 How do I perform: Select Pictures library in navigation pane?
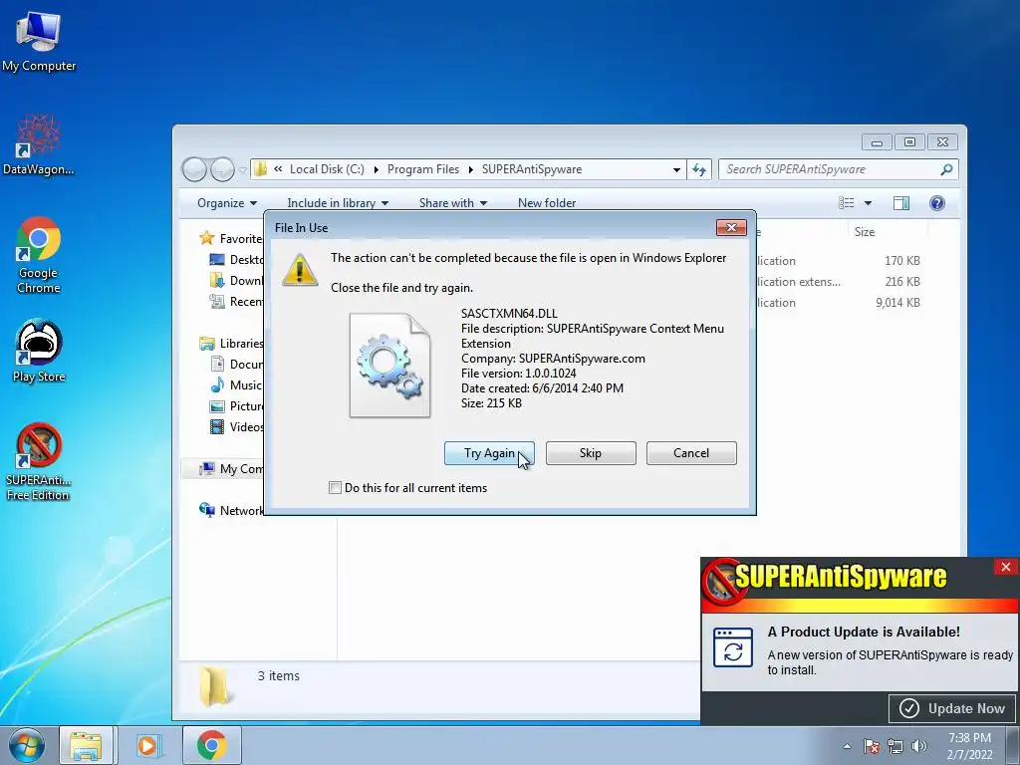pos(237,406)
